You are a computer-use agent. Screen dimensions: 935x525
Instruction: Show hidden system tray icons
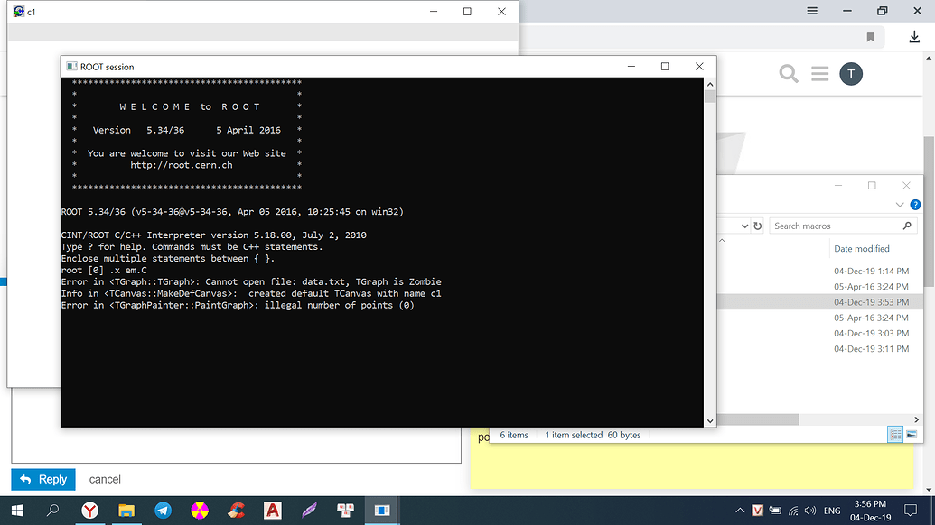[741, 511]
